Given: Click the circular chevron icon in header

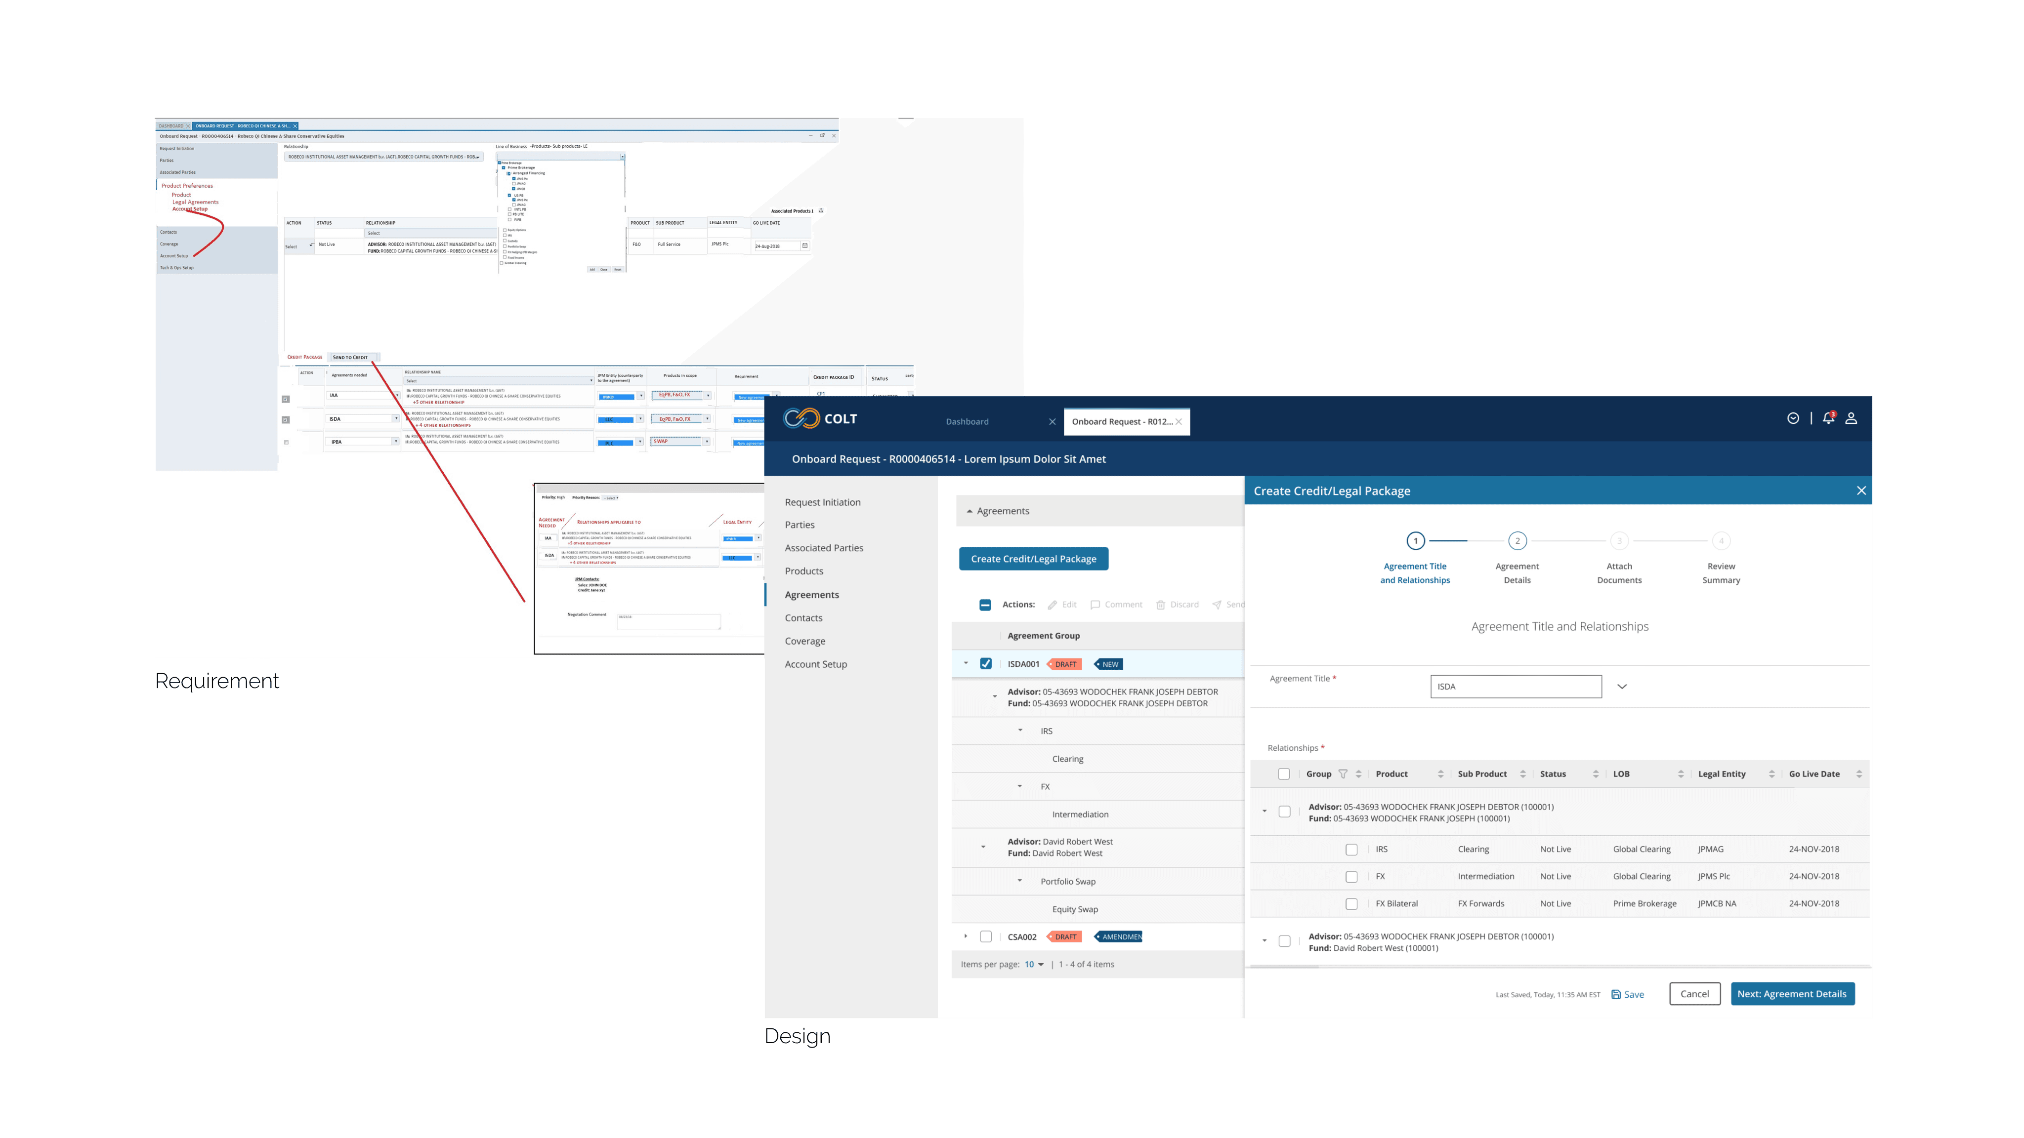Looking at the screenshot, I should [1793, 419].
